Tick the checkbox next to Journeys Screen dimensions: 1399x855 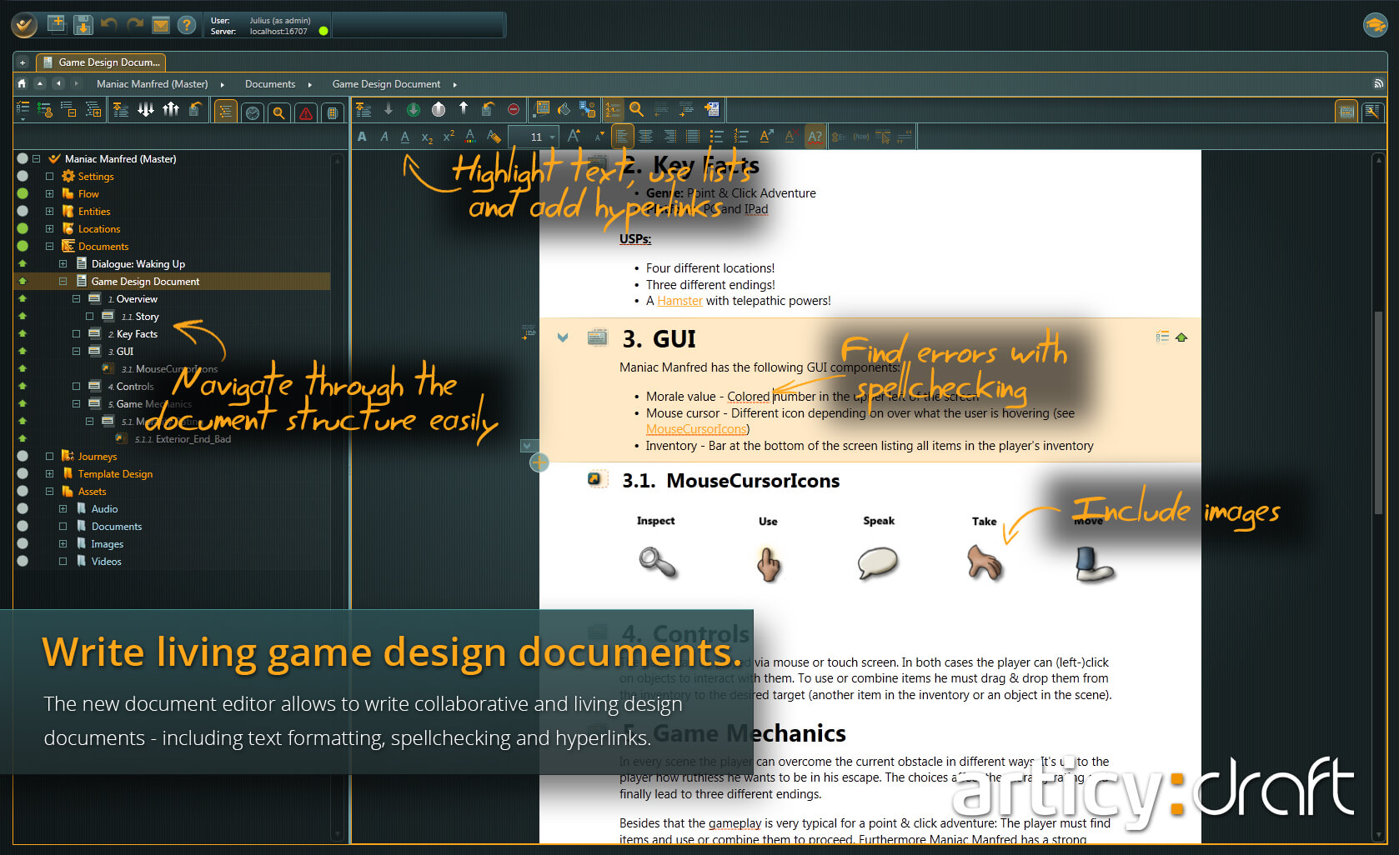(48, 456)
